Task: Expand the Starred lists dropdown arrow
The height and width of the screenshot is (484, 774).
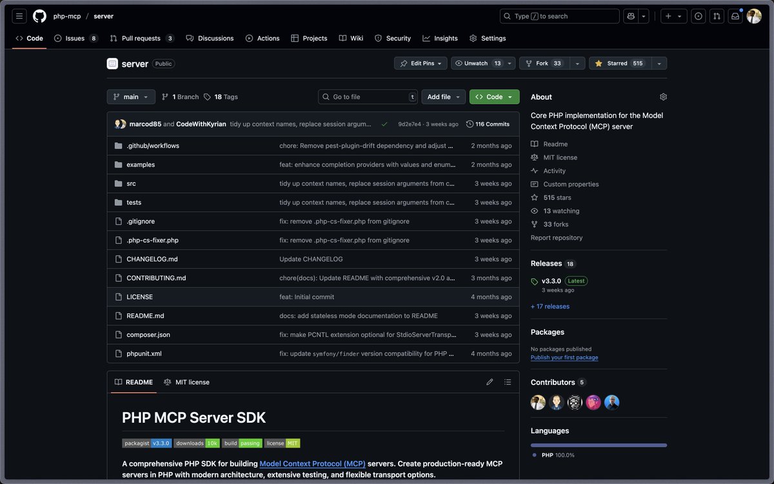Action: pyautogui.click(x=659, y=63)
